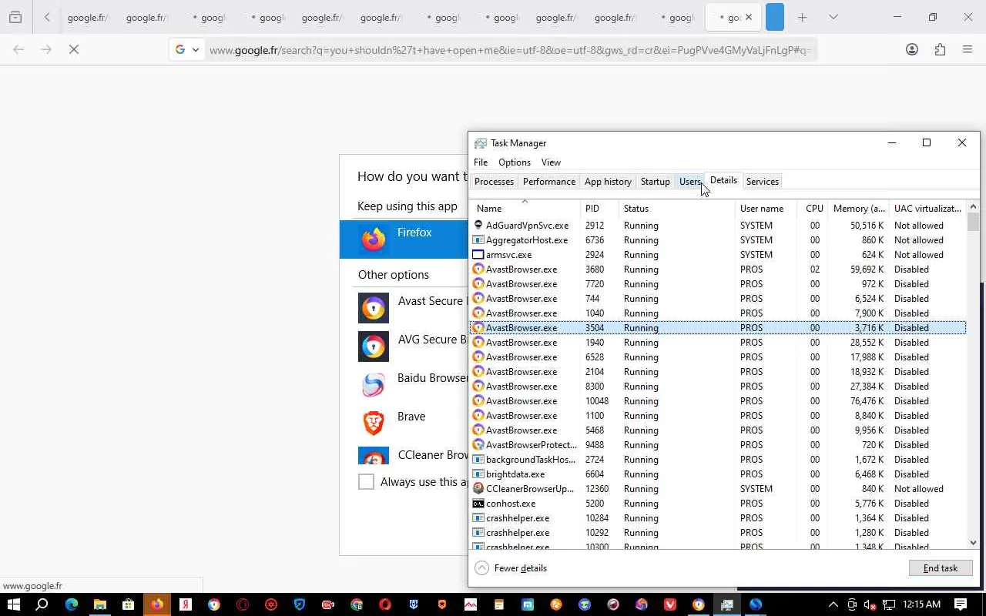Open the Firefox application menu
Viewport: 986px width, 616px height.
point(968,49)
